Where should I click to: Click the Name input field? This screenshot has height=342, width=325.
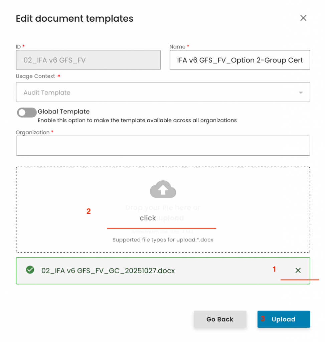(x=239, y=60)
